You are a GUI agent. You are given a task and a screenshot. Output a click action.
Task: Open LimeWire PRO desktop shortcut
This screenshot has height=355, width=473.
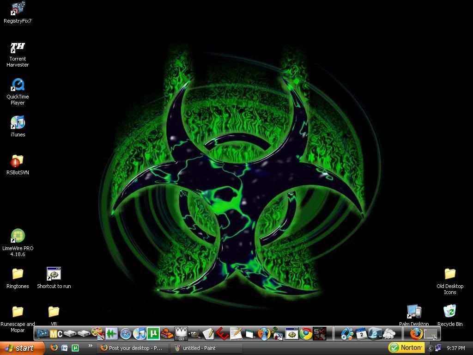tap(18, 236)
